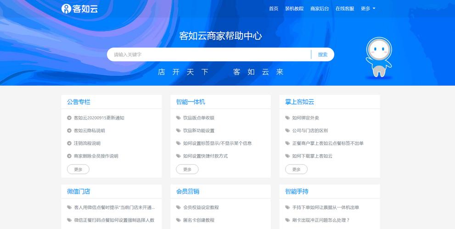Open article 刷卡出现冲正问题怎么处理？
This screenshot has height=229, width=455.
pyautogui.click(x=321, y=220)
